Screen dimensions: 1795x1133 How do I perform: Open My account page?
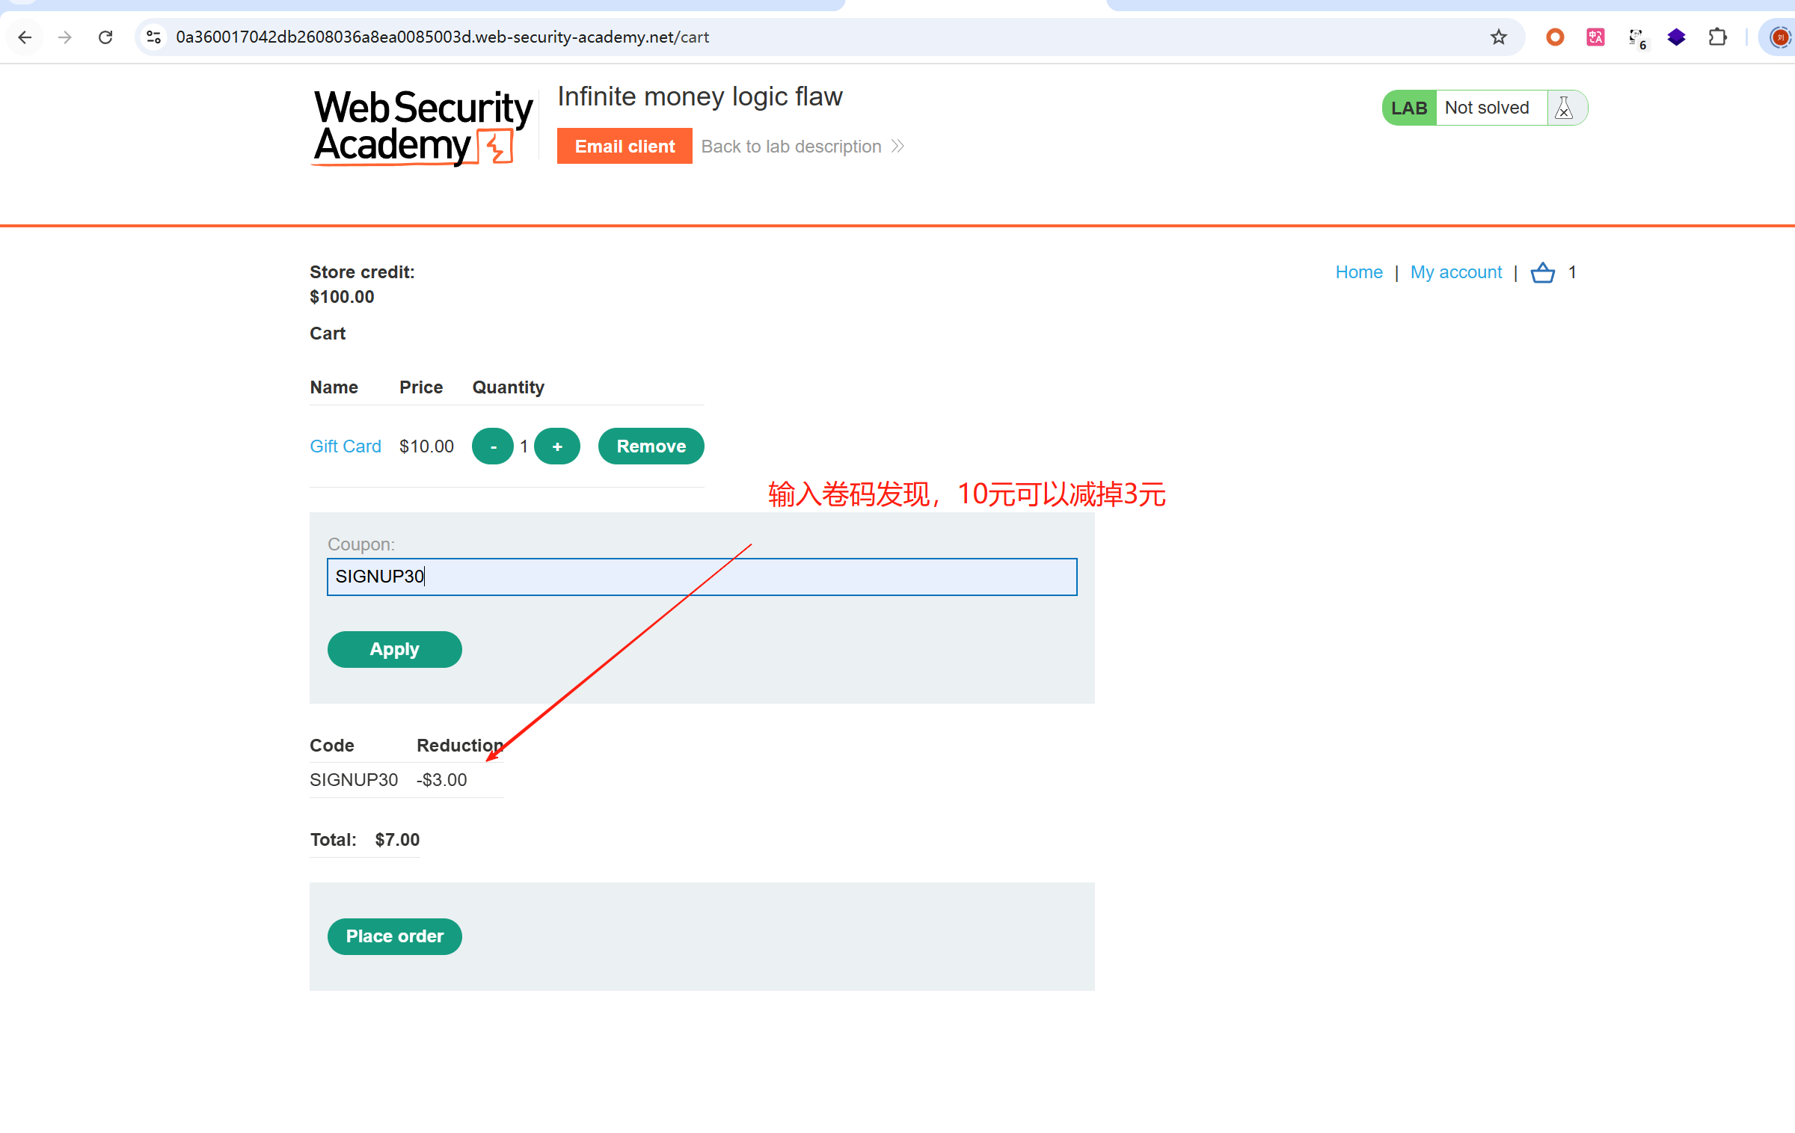tap(1455, 272)
